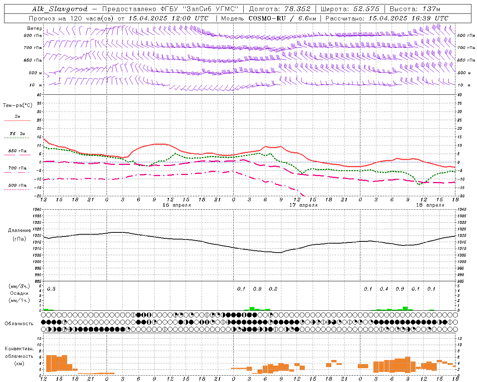The width and height of the screenshot is (477, 382).
Task: Click the Тем-ра(°C) axis label
Action: click(18, 106)
